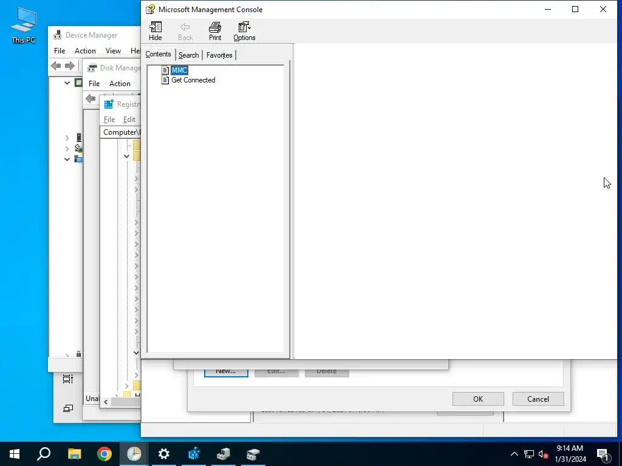
Task: Click the Print icon in MMC help toolbar
Action: (x=214, y=32)
